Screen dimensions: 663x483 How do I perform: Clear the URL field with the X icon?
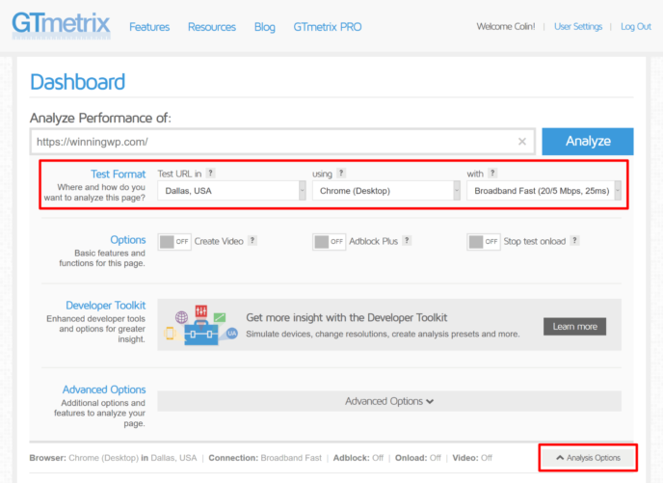tap(522, 142)
